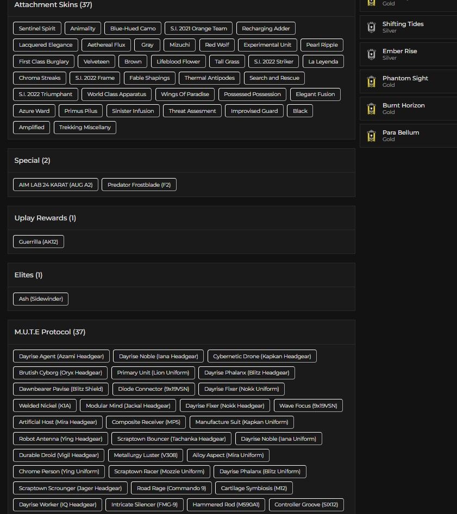The image size is (457, 514).
Task: Click Scraptown Bouncer (Tachanka Headgear)
Action: click(171, 439)
